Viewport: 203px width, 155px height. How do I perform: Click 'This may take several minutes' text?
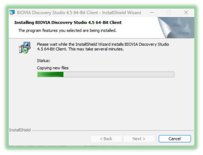pyautogui.click(x=96, y=49)
